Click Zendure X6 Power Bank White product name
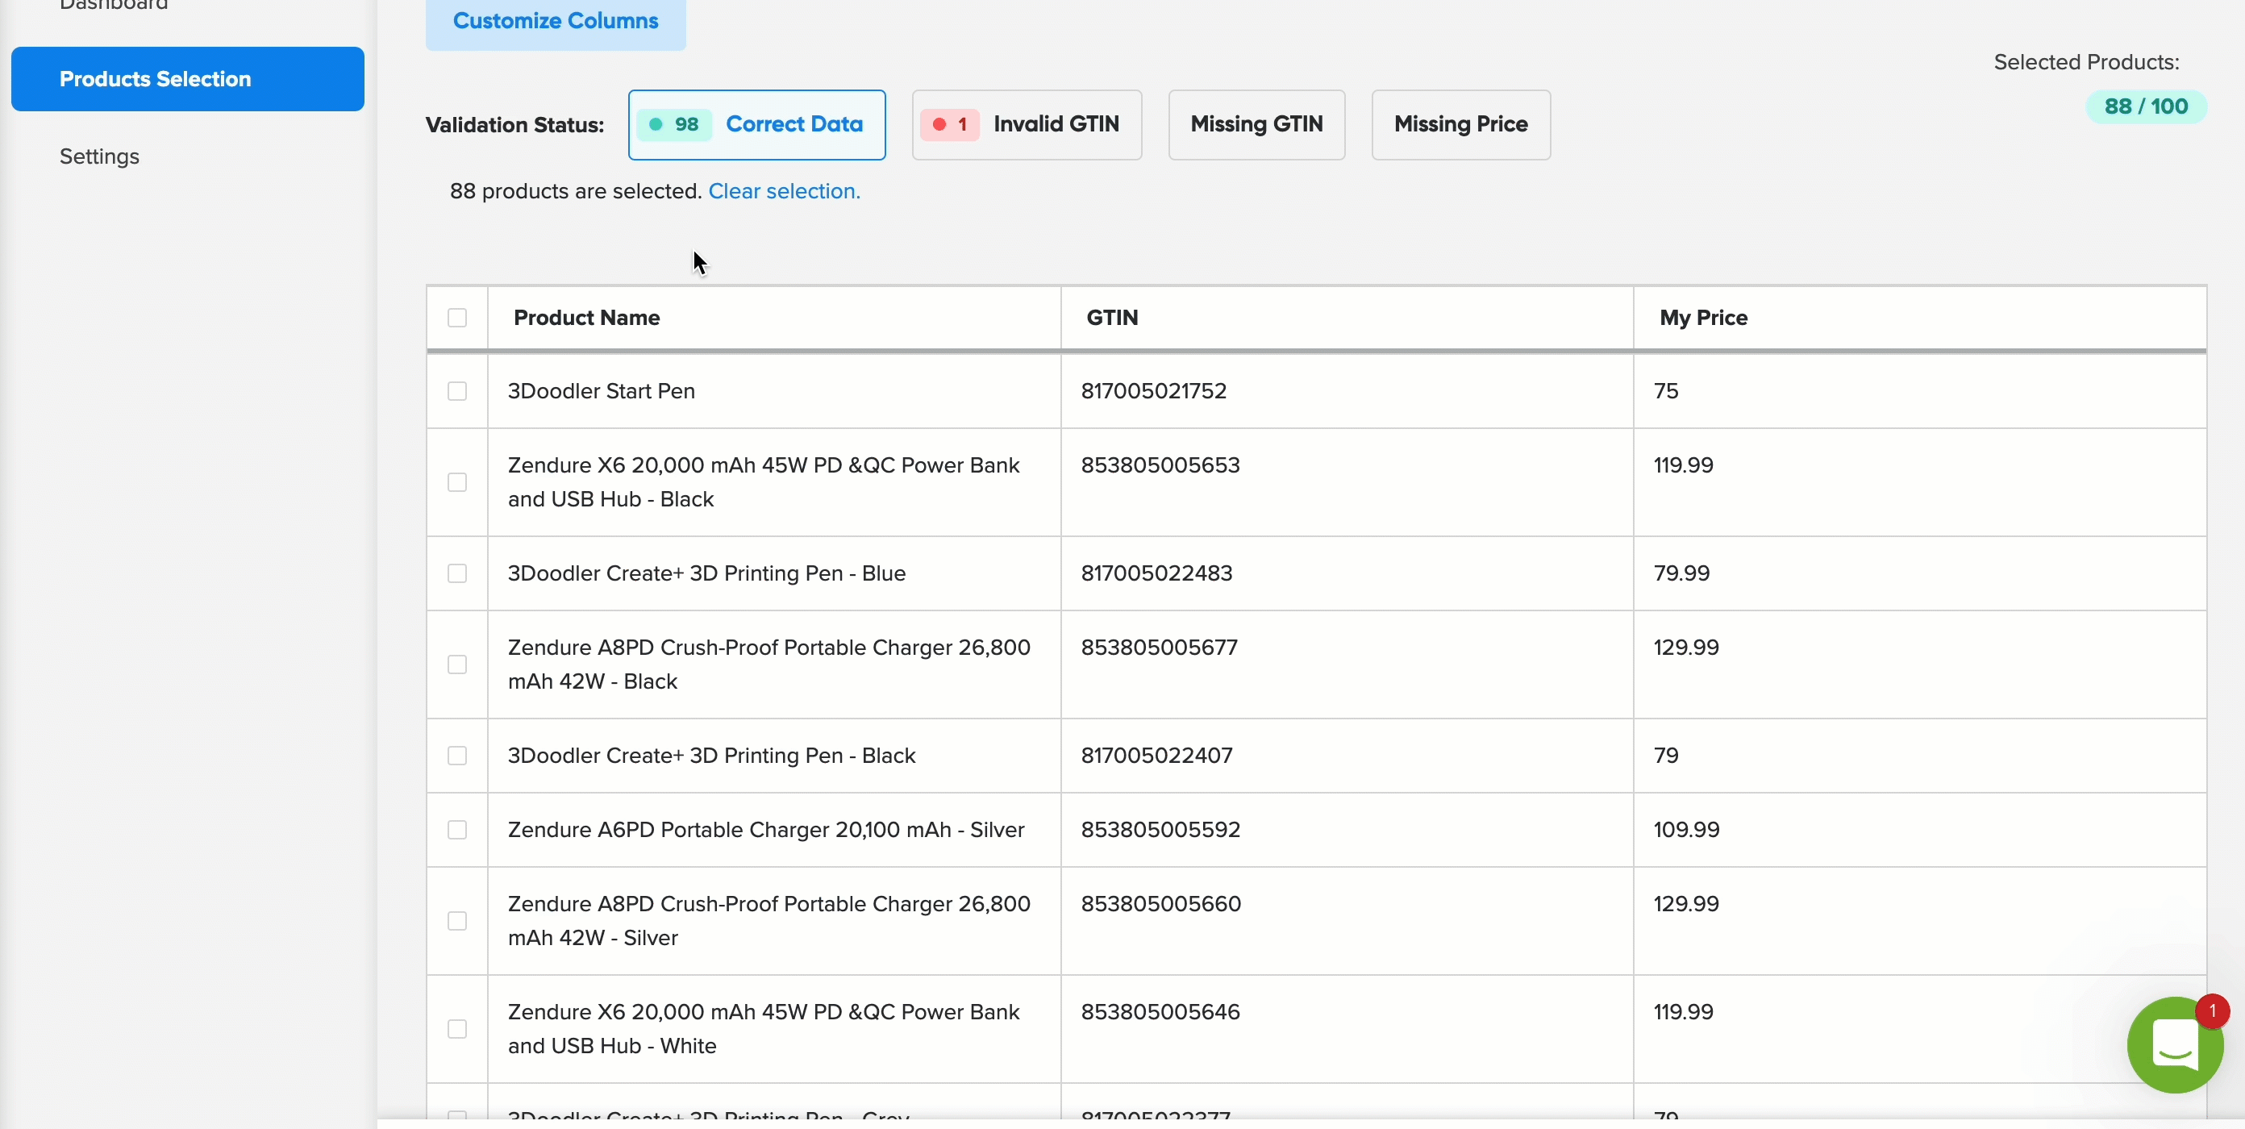The width and height of the screenshot is (2245, 1129). point(764,1029)
